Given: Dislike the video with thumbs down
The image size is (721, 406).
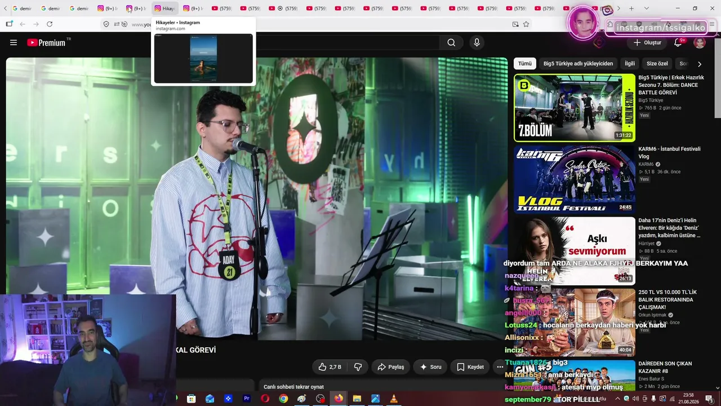Looking at the screenshot, I should [x=358, y=367].
